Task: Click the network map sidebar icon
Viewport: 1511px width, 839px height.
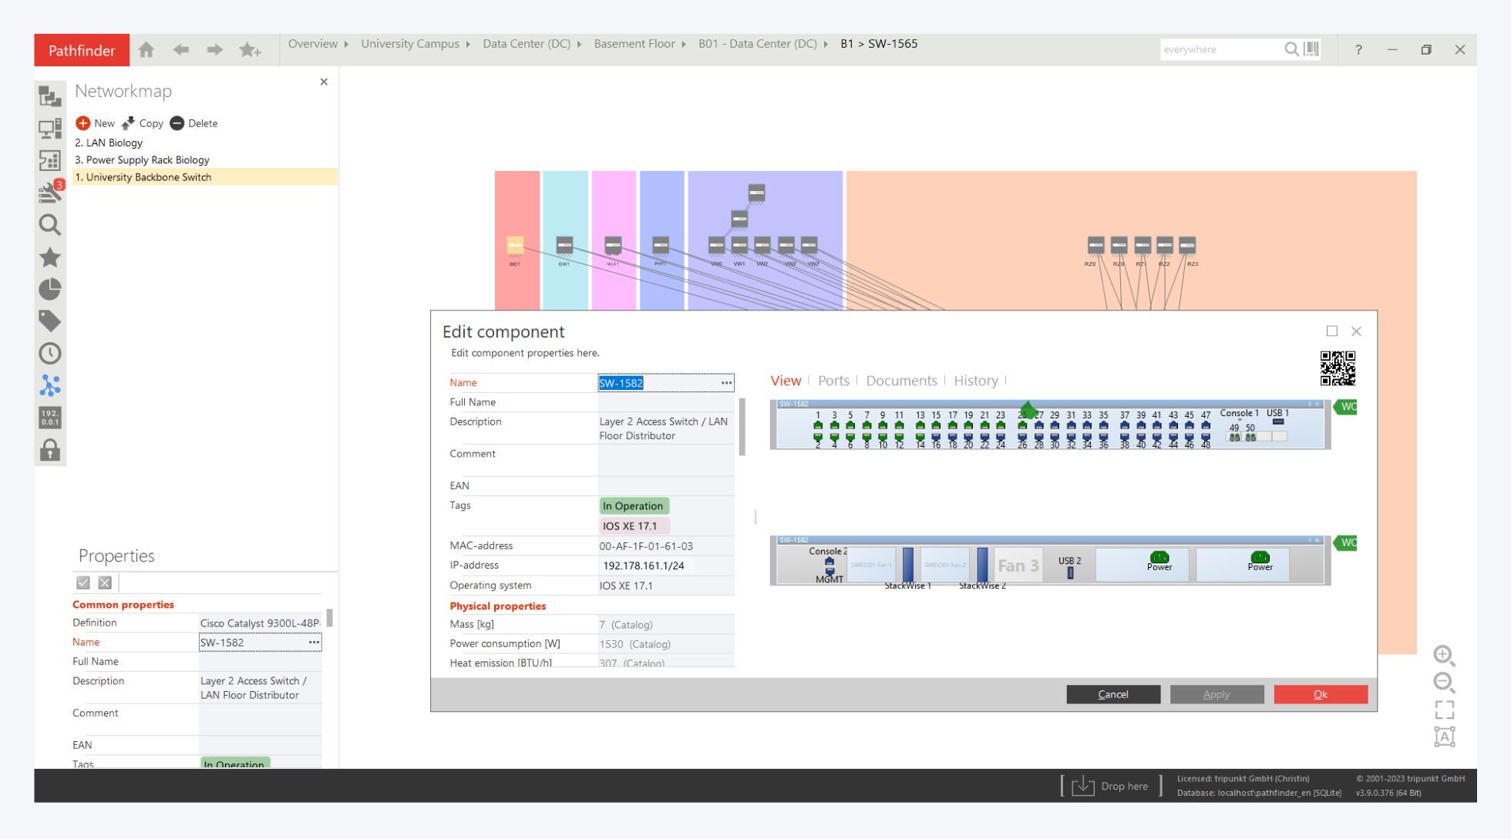Action: tap(50, 385)
